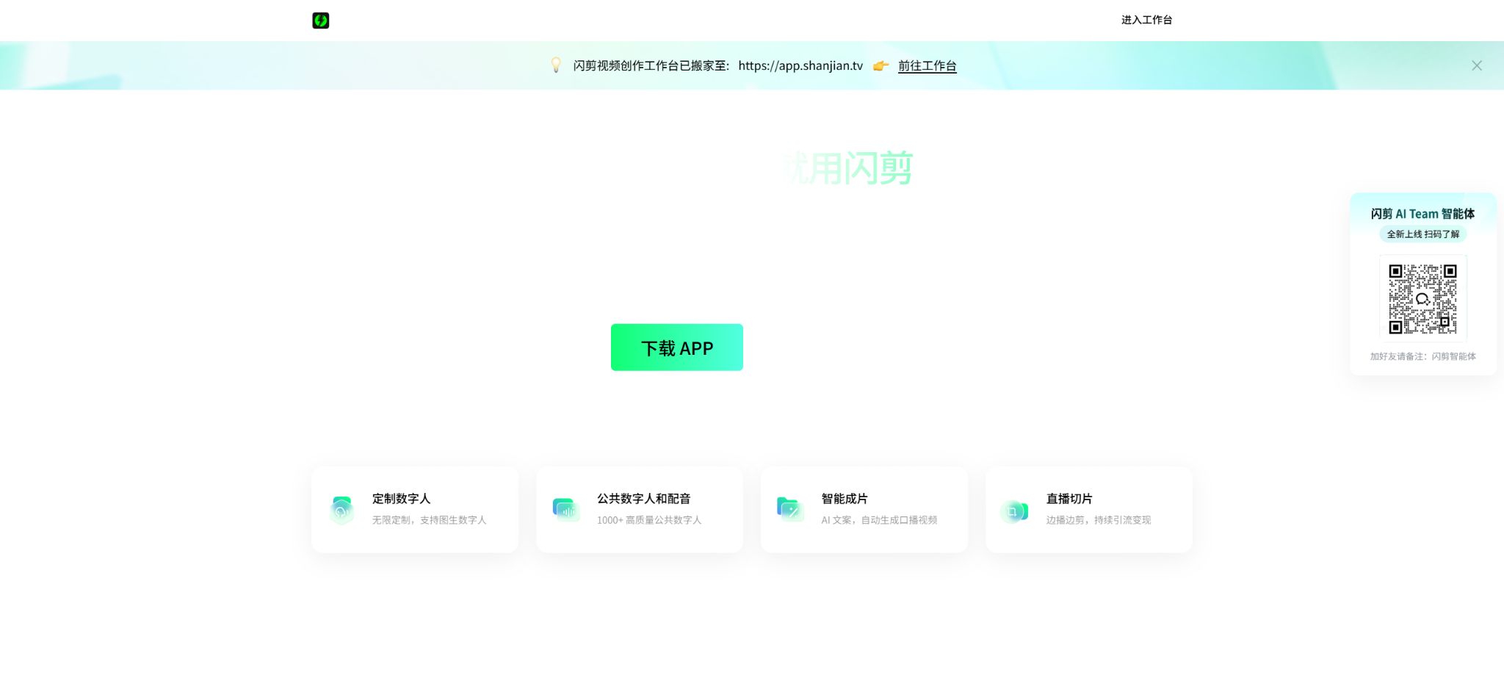1504x681 pixels.
Task: Click the 无限定制，支持图生数字人 description
Action: point(429,520)
